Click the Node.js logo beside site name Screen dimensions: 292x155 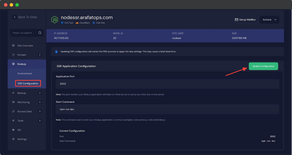click(54, 19)
